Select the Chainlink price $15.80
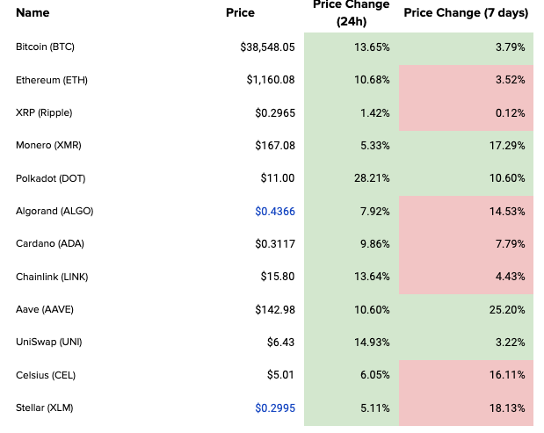This screenshot has width=544, height=433. [279, 277]
